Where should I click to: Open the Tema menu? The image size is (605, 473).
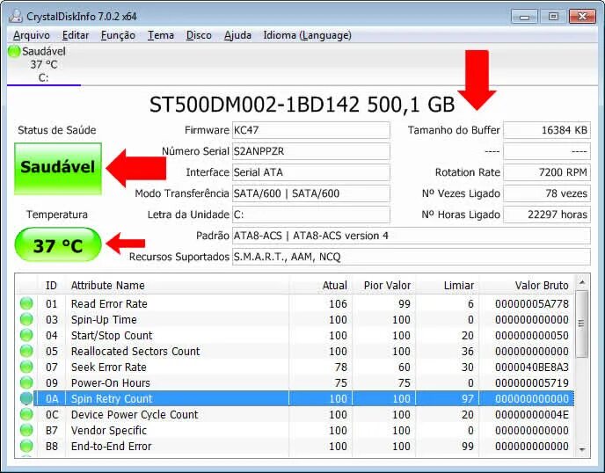point(161,35)
